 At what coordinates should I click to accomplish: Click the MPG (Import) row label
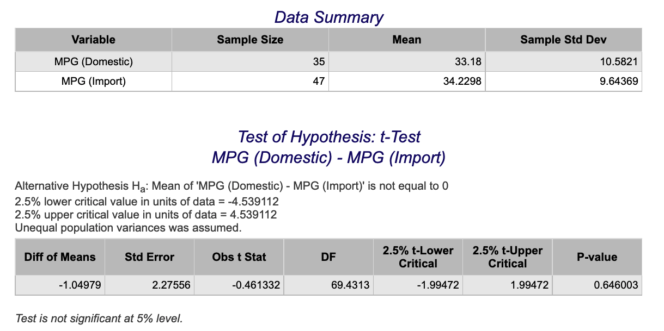[94, 82]
